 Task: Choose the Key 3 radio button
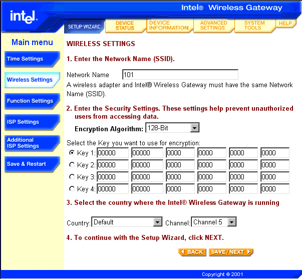[72, 177]
